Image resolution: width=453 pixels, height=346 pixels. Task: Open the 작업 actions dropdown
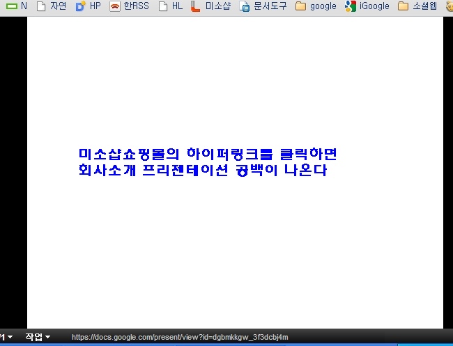point(38,337)
